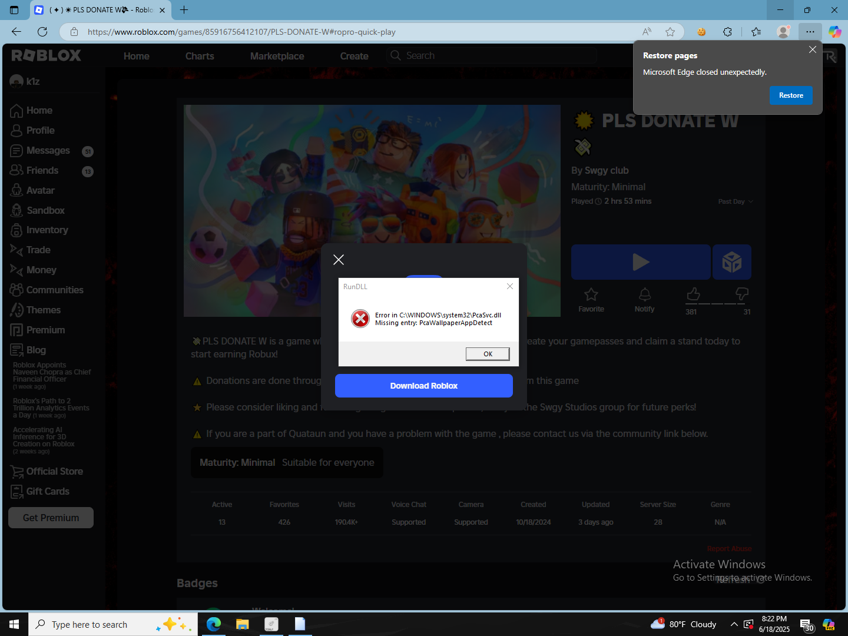Click the browser refresh icon
The image size is (848, 636).
(42, 32)
